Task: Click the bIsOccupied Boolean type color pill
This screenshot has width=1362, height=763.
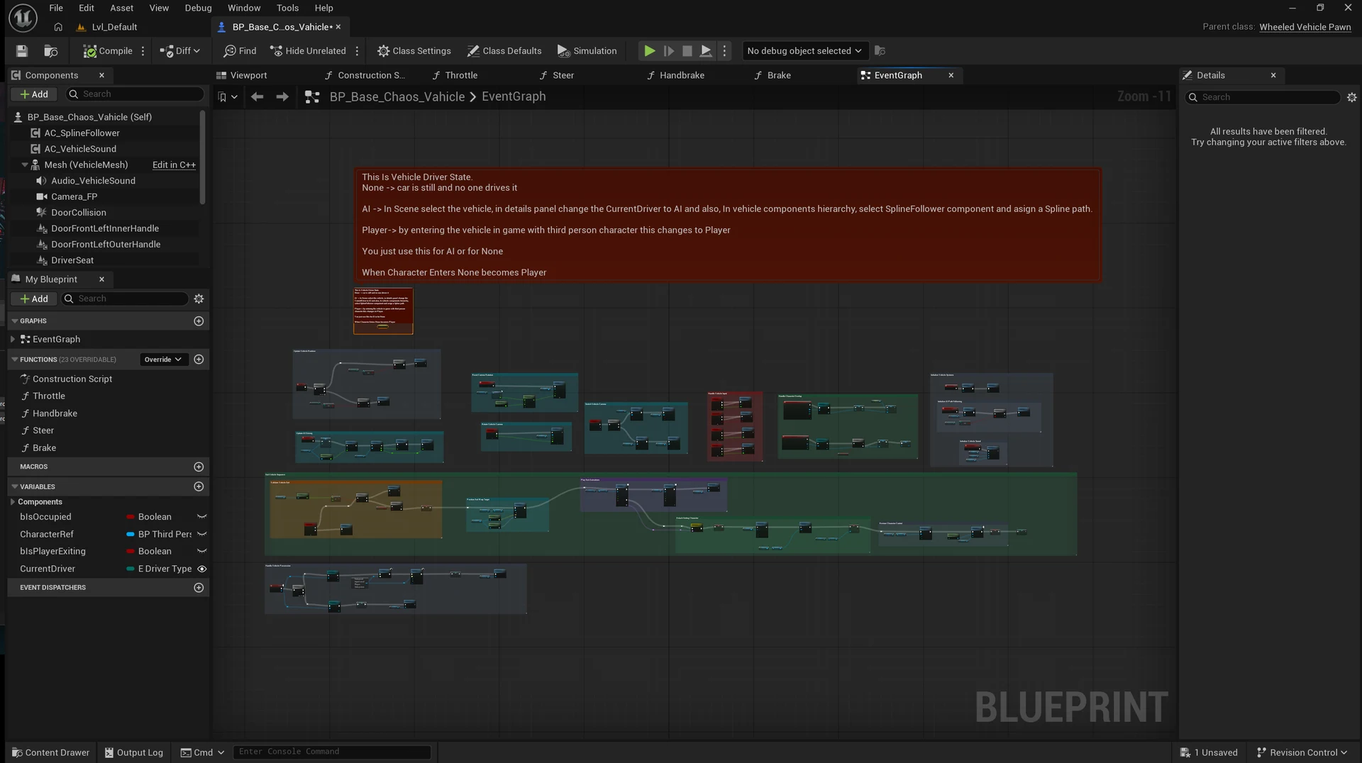Action: (131, 517)
